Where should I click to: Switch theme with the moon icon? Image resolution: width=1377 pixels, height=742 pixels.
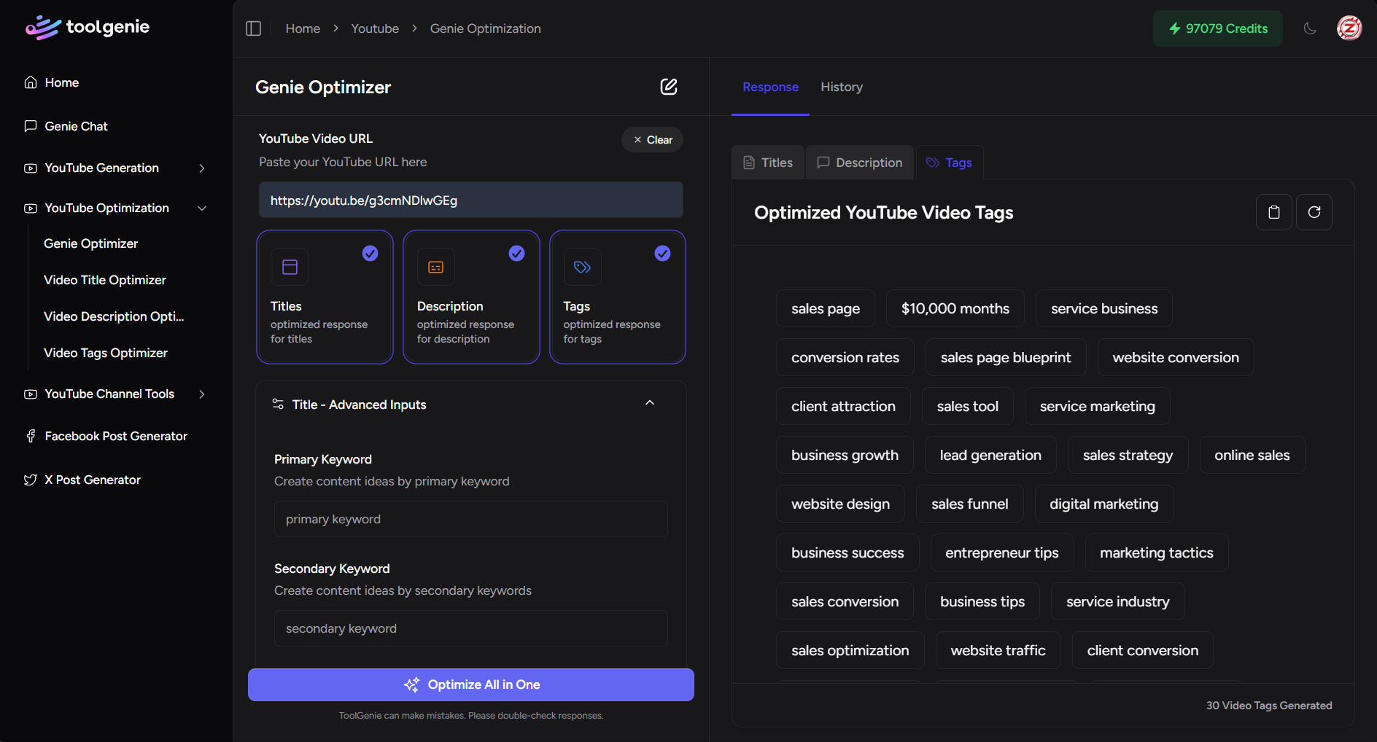pyautogui.click(x=1310, y=28)
